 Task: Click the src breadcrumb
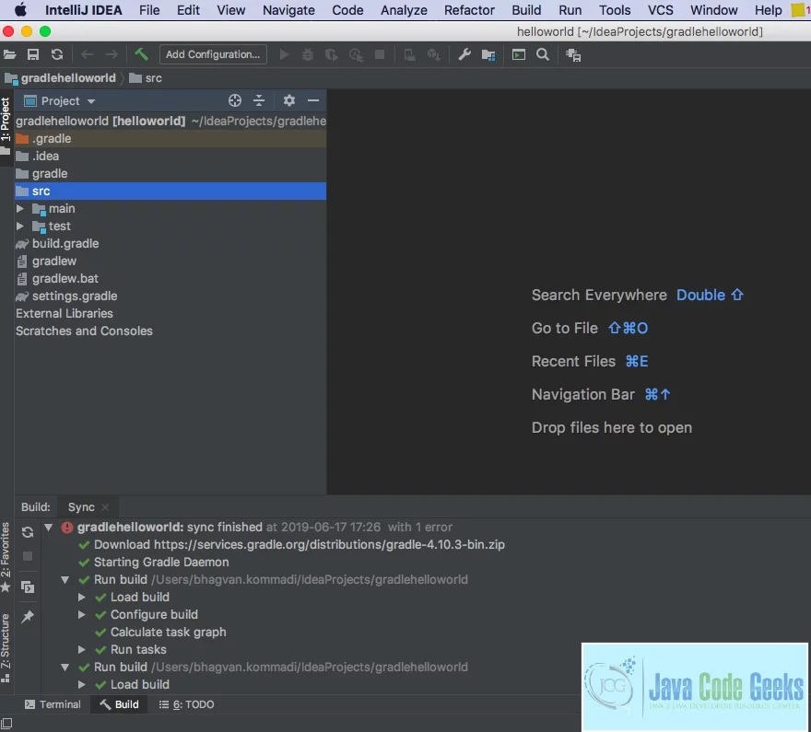146,78
